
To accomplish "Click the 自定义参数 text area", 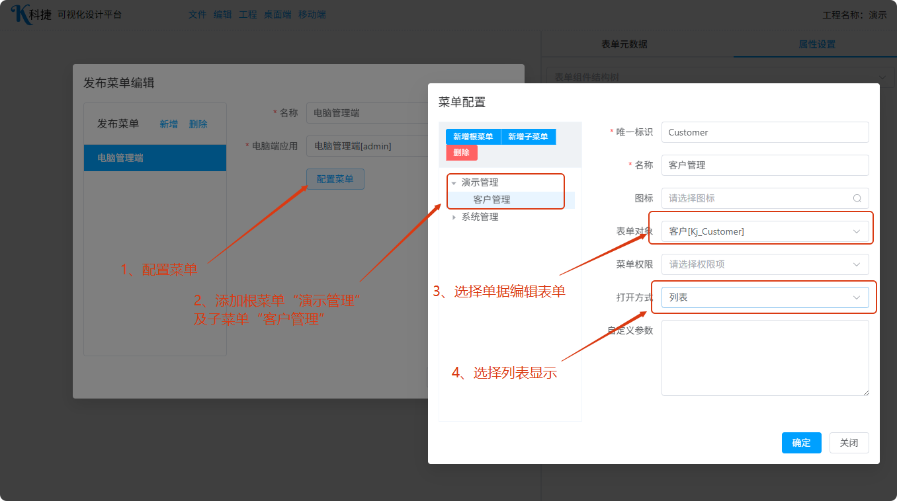I will [x=765, y=358].
